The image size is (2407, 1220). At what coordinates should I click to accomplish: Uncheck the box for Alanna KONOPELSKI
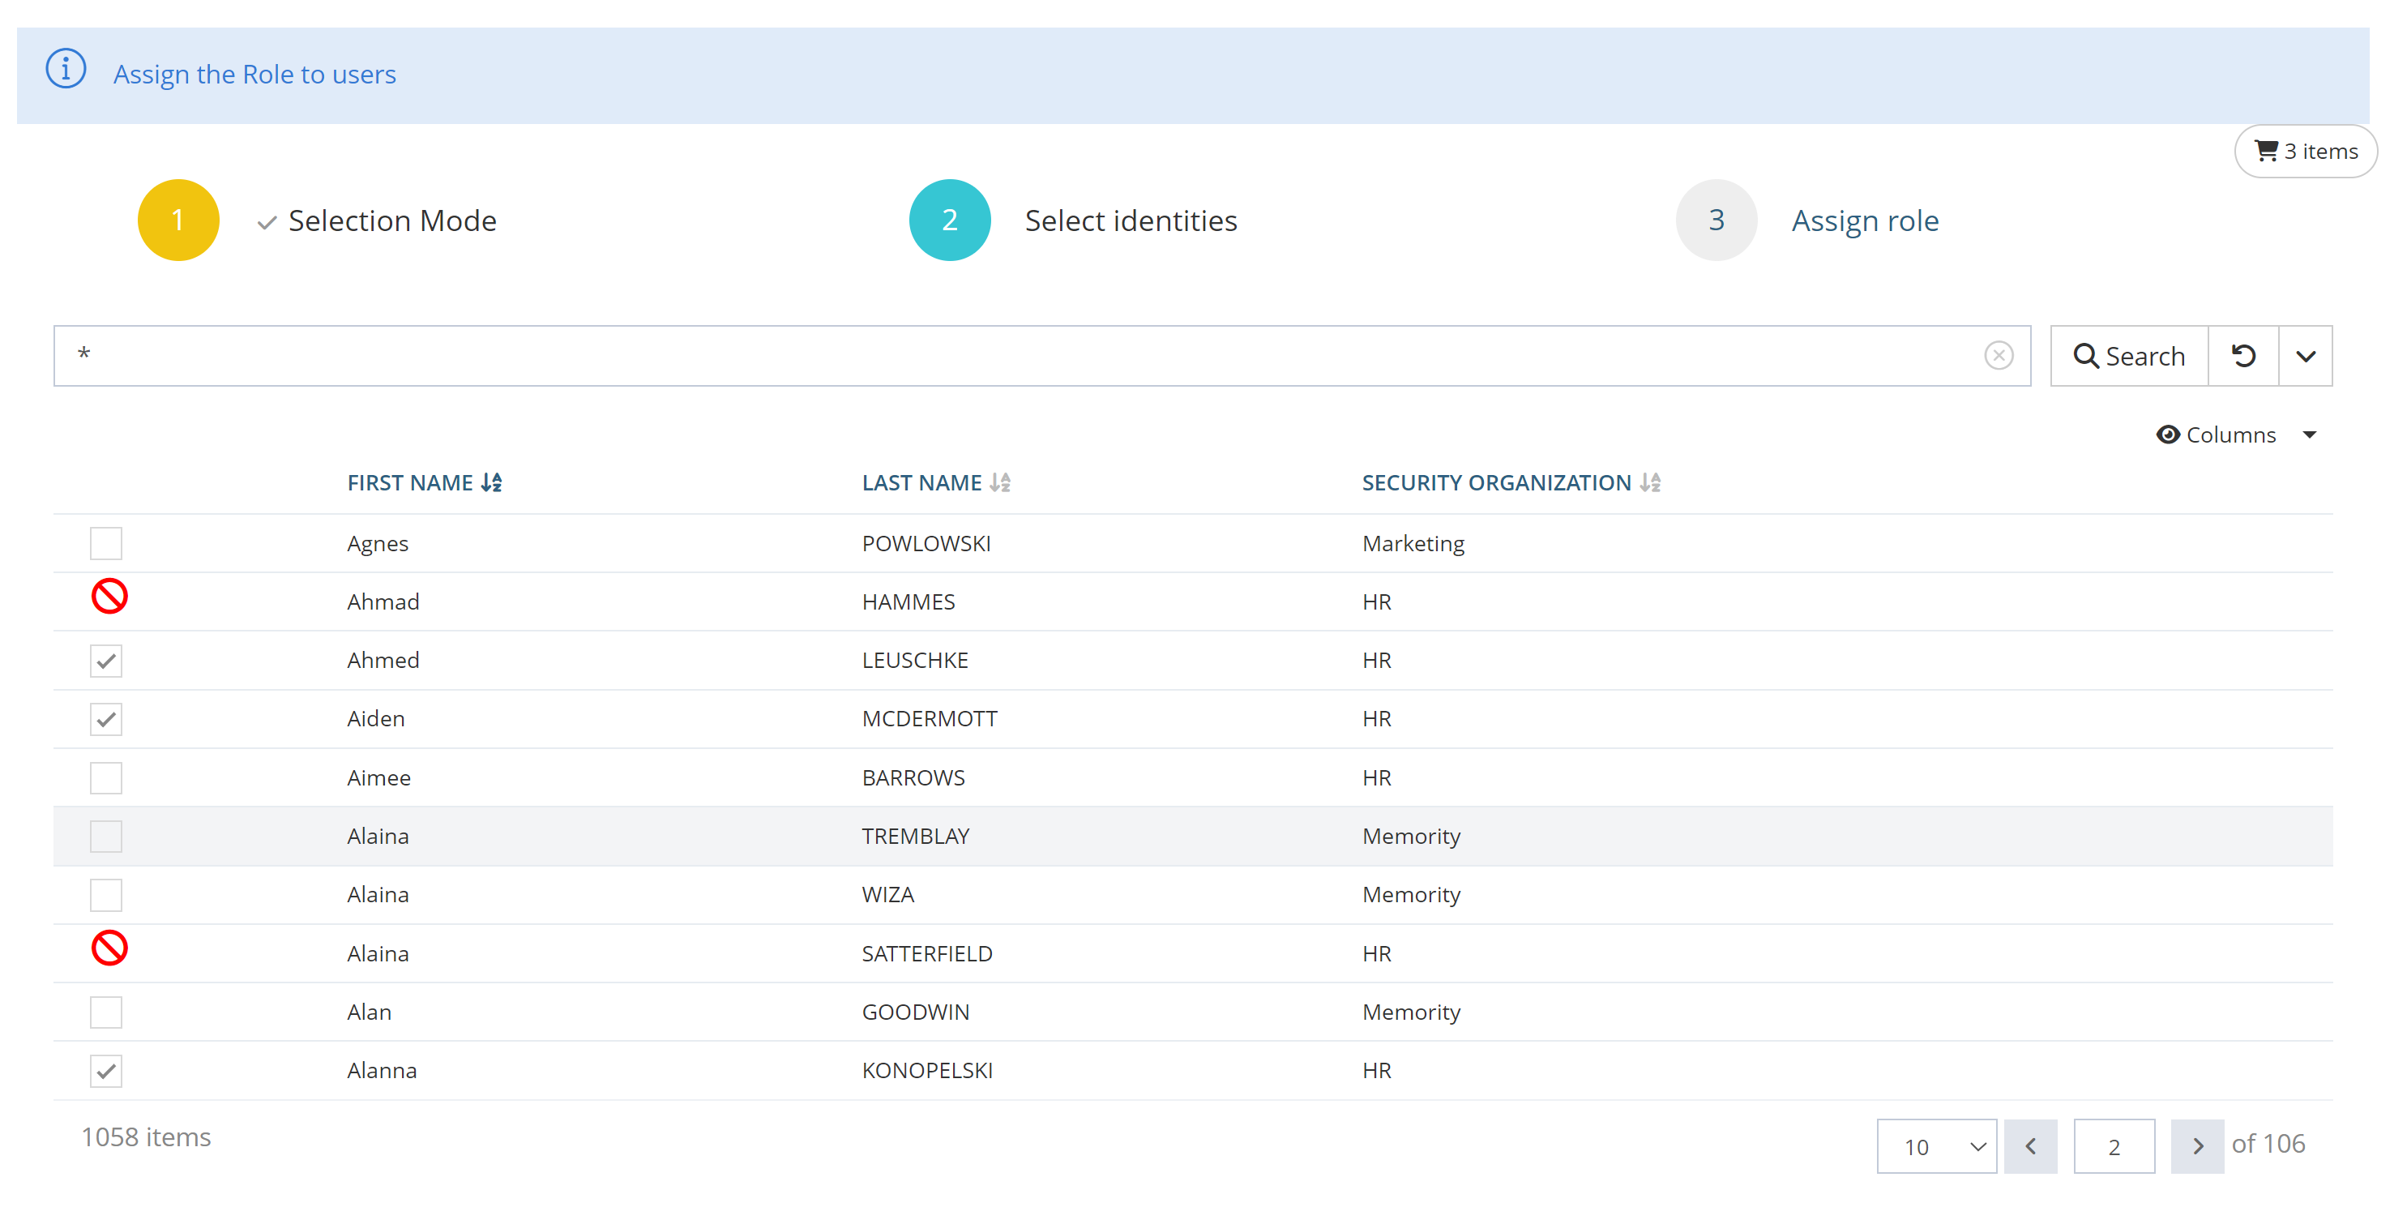coord(105,1070)
